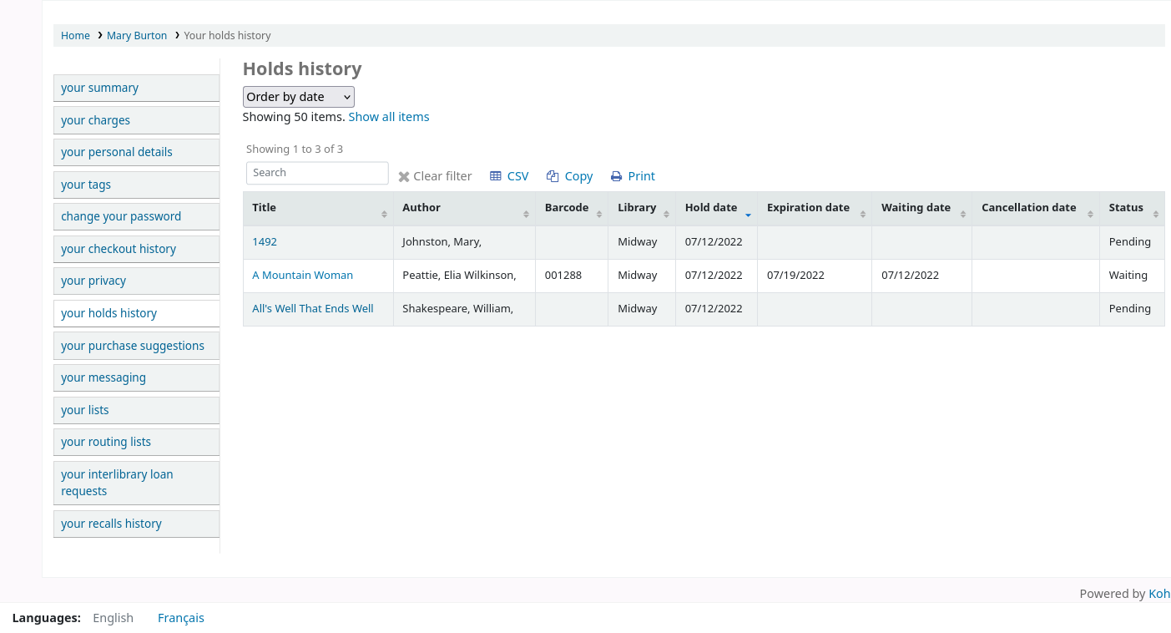Click the Copy table icon
The height and width of the screenshot is (633, 1171).
tap(553, 176)
